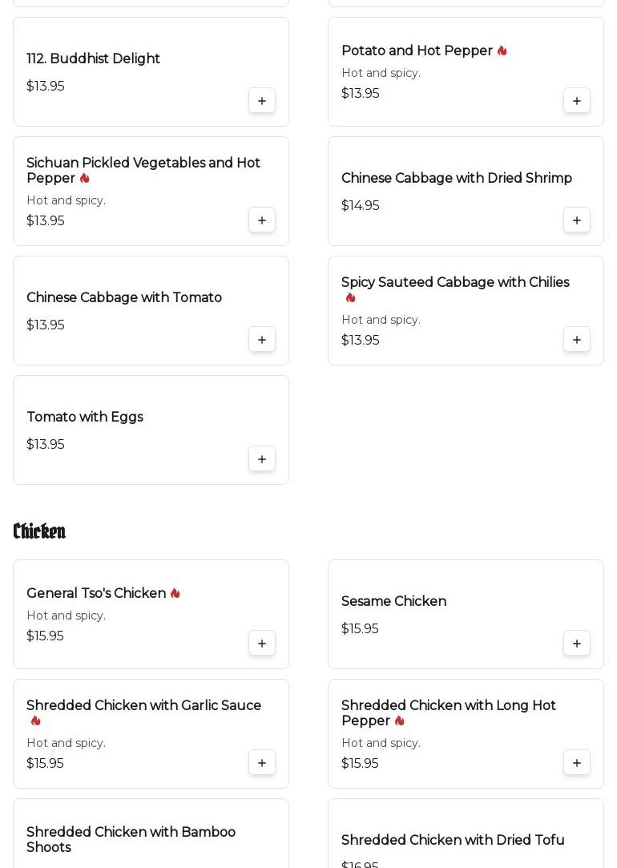
Task: Open Sesame Chicken item title
Action: coord(393,602)
